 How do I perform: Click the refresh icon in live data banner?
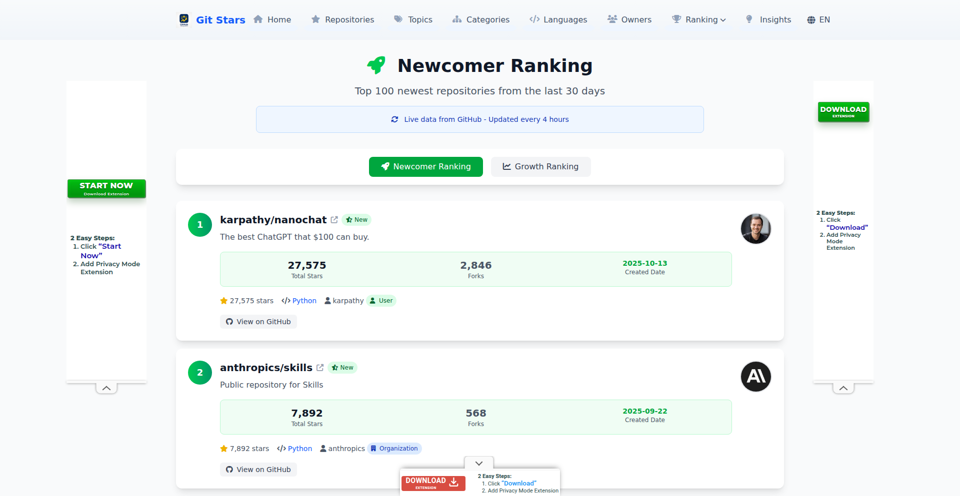(394, 119)
